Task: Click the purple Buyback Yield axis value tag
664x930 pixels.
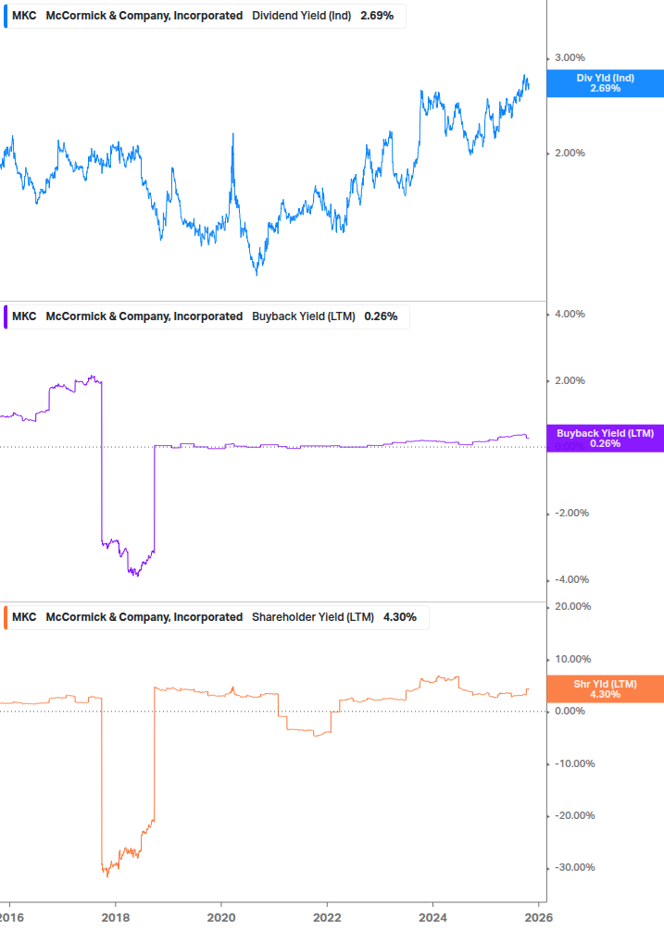Action: tap(605, 439)
